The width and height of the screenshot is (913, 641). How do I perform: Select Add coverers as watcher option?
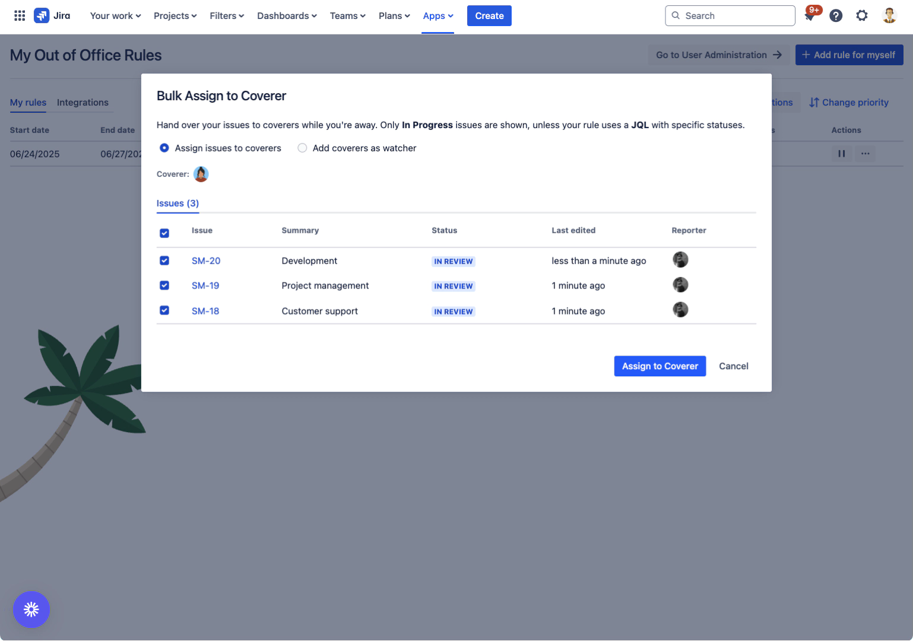coord(303,148)
